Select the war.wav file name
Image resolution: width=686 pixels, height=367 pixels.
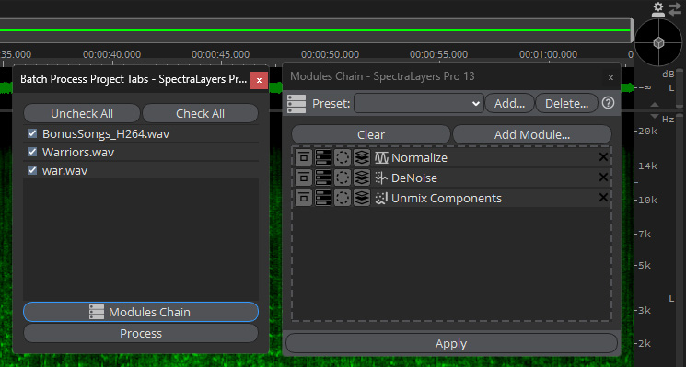coord(64,170)
